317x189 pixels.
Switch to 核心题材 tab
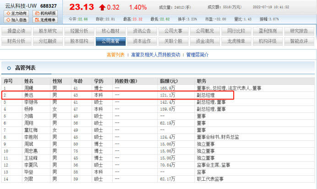(110, 31)
